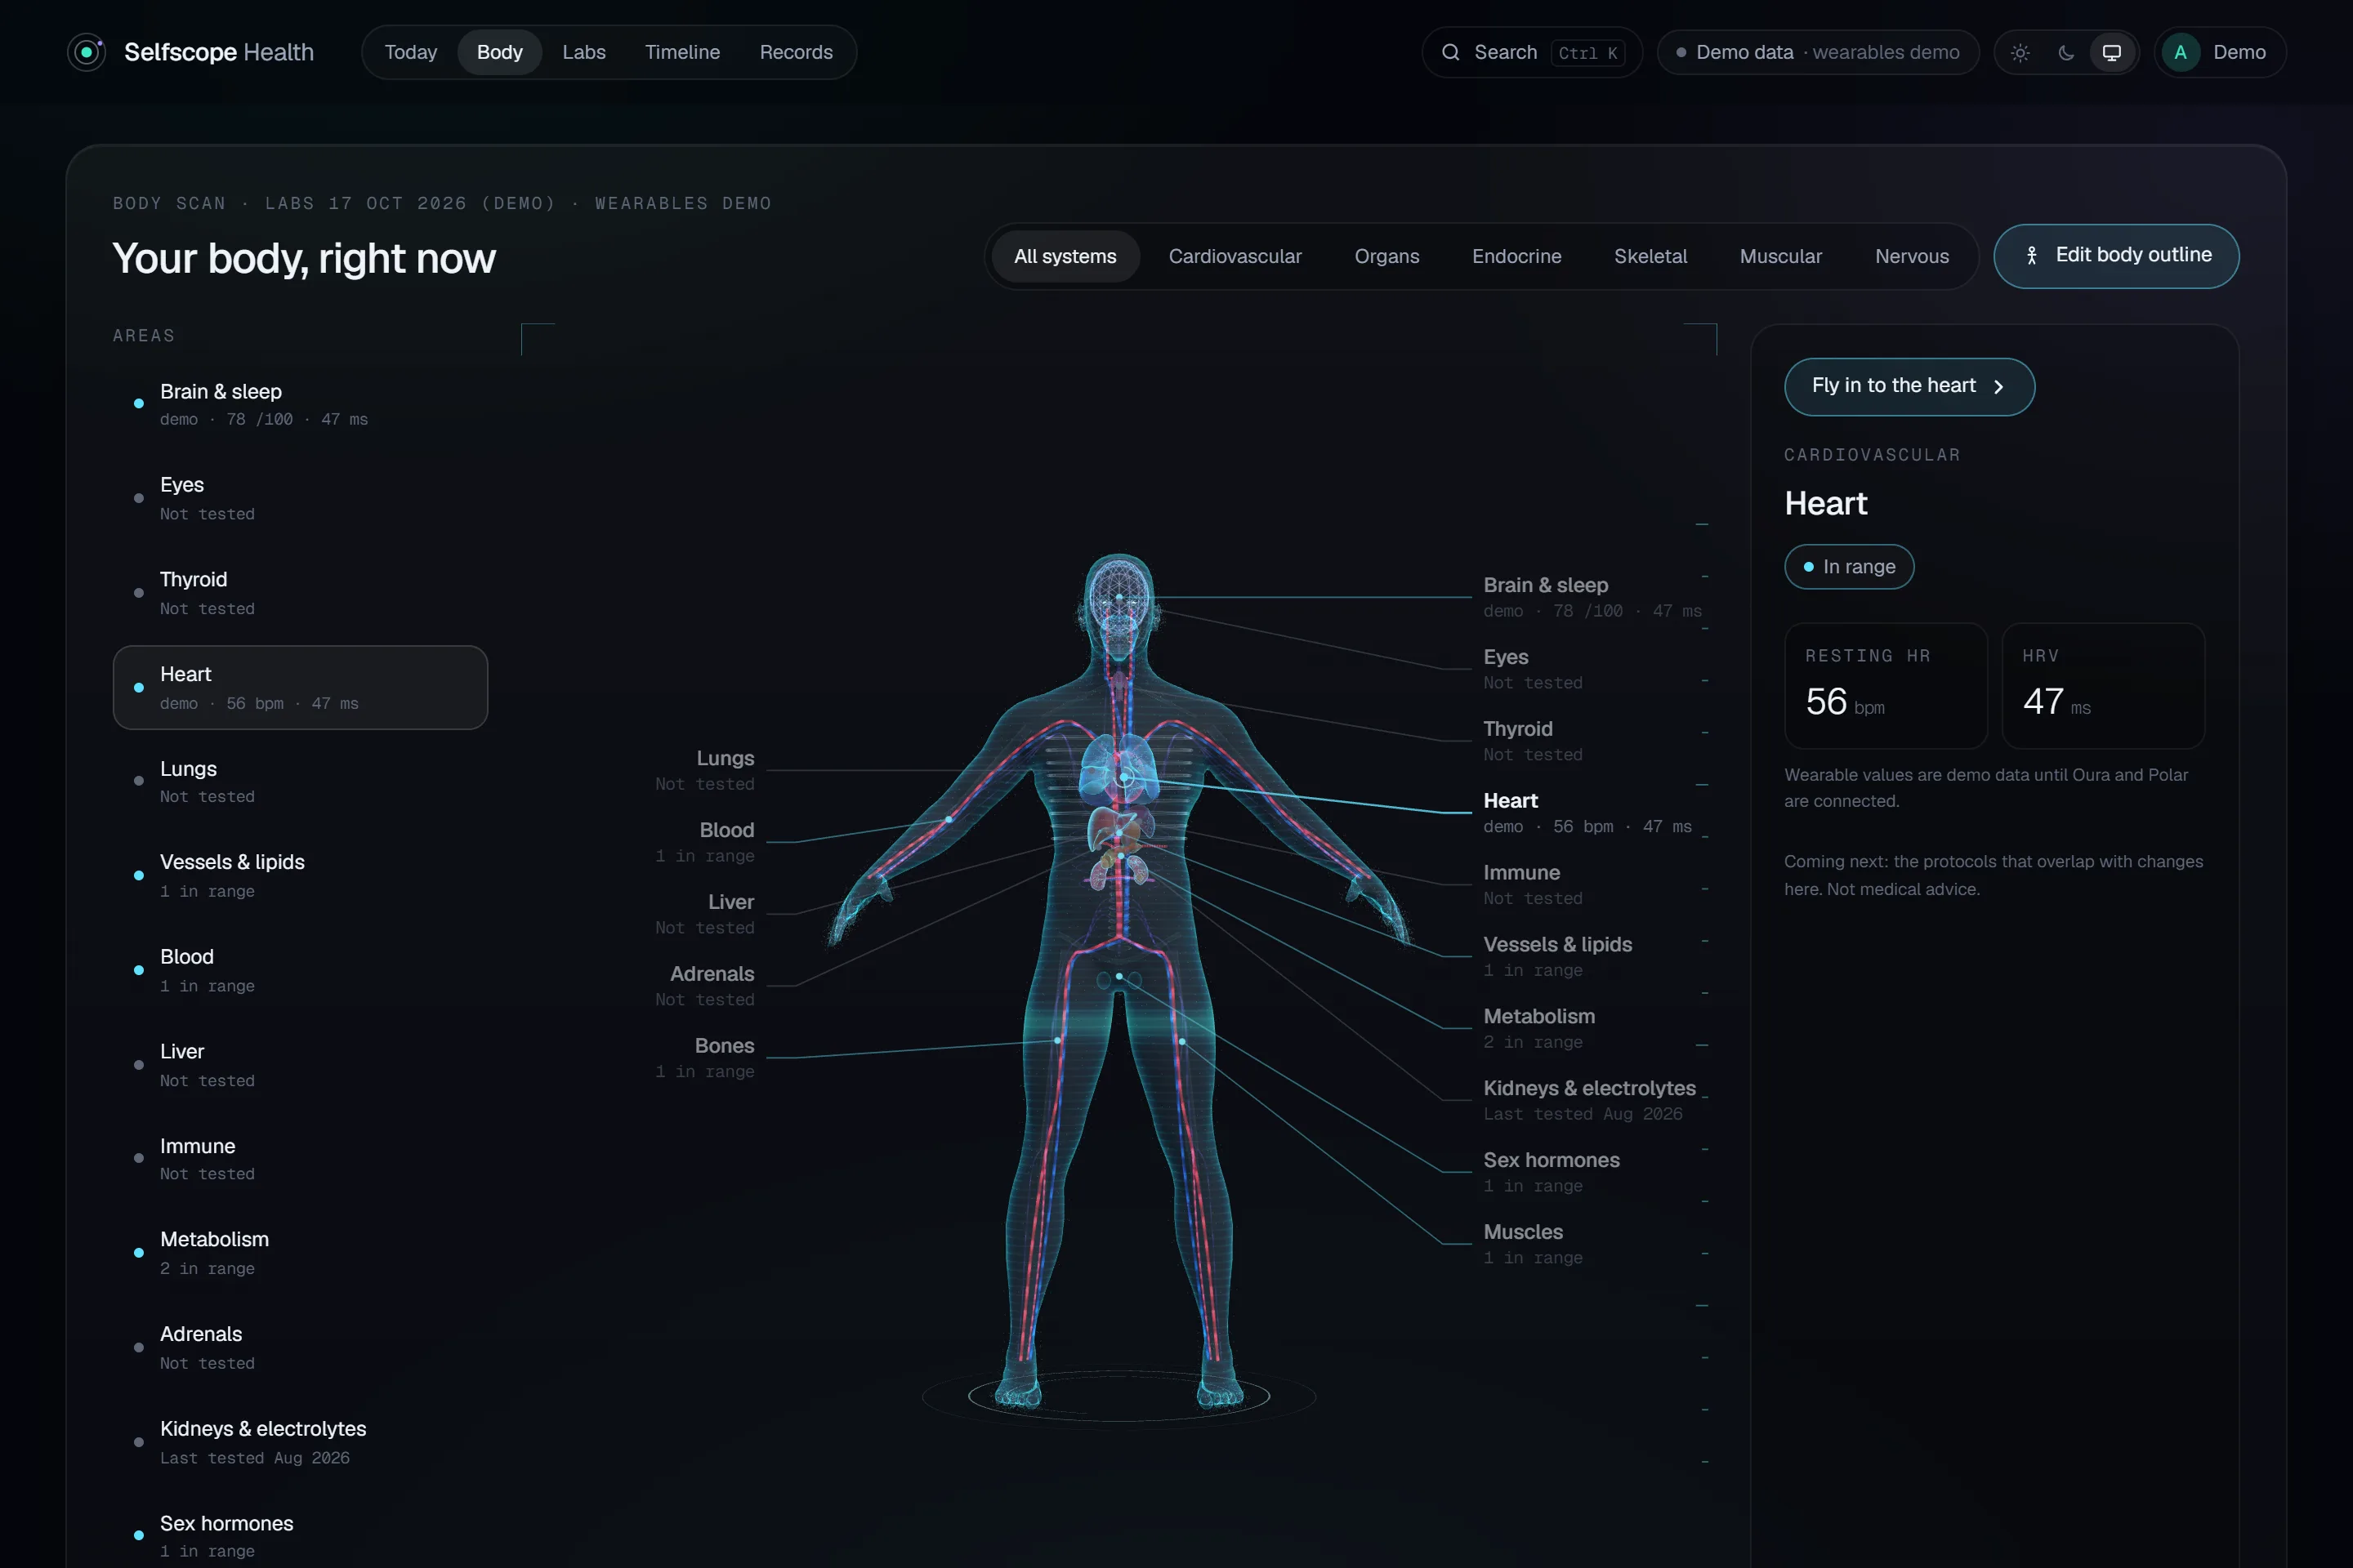Screen dimensions: 2353x1568
Task: Click Immune label beside body model
Action: 1533,885
